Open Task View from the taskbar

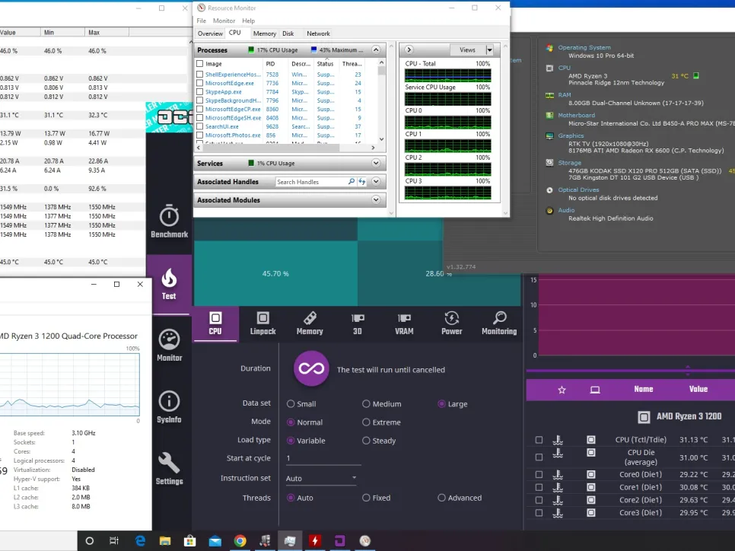(114, 540)
